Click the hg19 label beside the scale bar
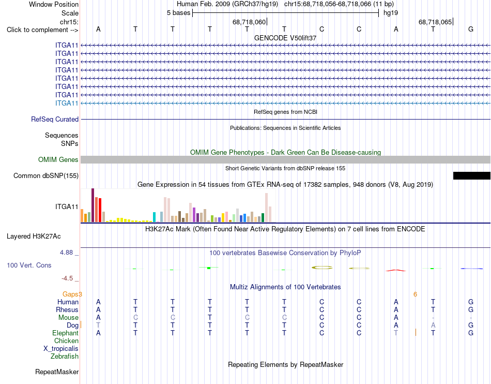 point(391,13)
